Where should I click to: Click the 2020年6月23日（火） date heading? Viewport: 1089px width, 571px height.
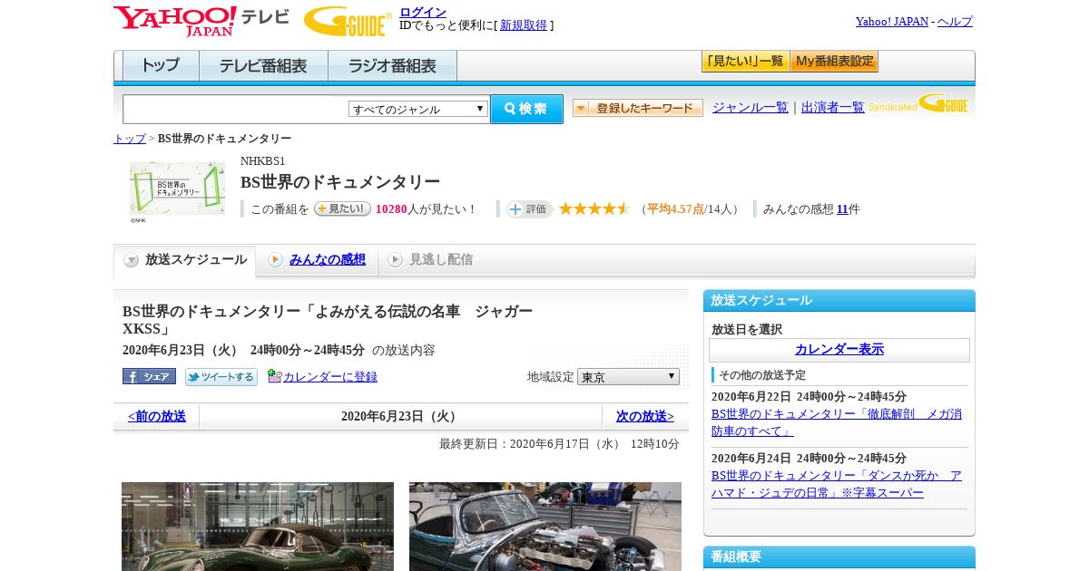click(401, 417)
